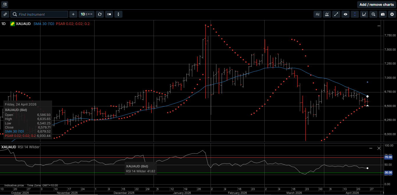Toggle the crosshair eye icon

pos(346,14)
